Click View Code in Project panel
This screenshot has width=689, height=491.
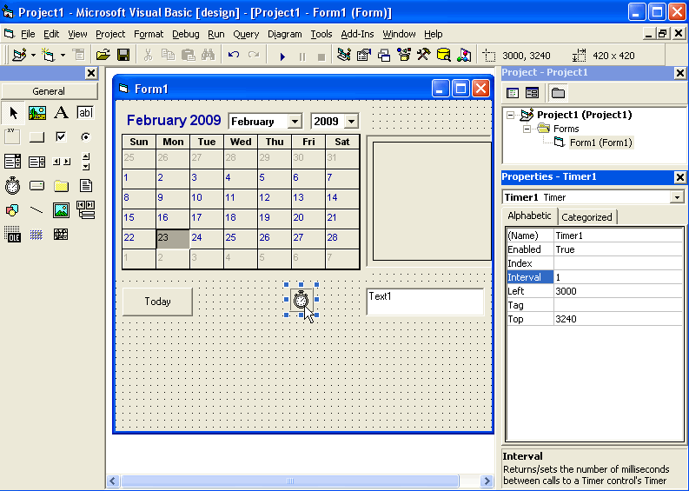(x=513, y=93)
